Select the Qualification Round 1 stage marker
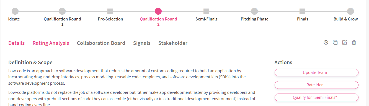The image size is (369, 106). (x=62, y=11)
